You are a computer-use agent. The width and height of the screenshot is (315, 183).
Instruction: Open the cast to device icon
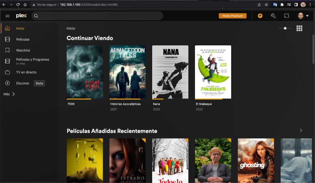tap(286, 15)
